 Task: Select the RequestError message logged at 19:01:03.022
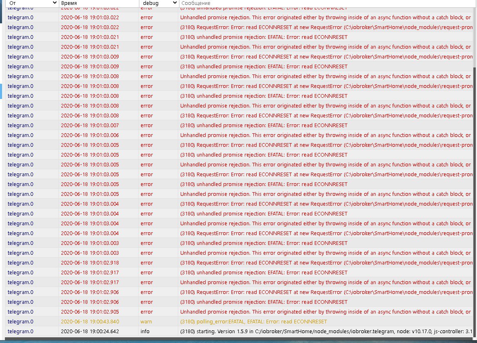point(326,27)
